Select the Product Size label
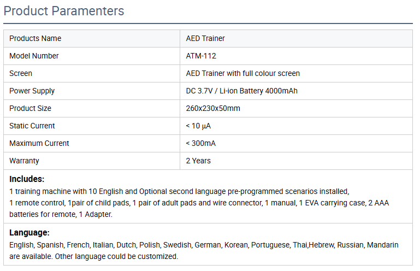The width and height of the screenshot is (420, 271). (x=30, y=108)
